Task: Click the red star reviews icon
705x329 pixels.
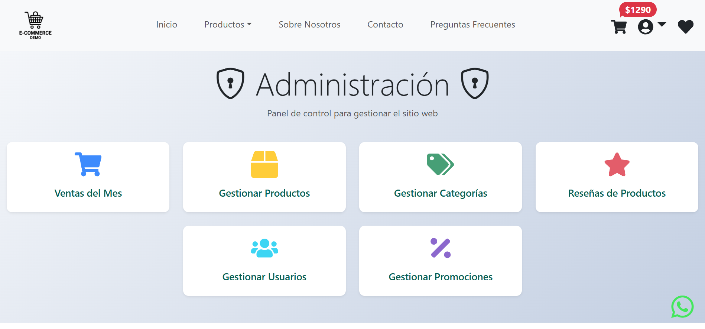Action: pyautogui.click(x=617, y=165)
